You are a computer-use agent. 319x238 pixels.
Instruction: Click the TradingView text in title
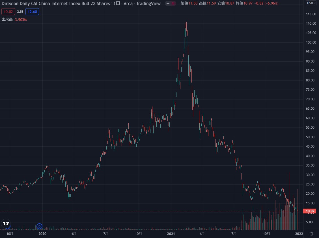click(x=148, y=3)
